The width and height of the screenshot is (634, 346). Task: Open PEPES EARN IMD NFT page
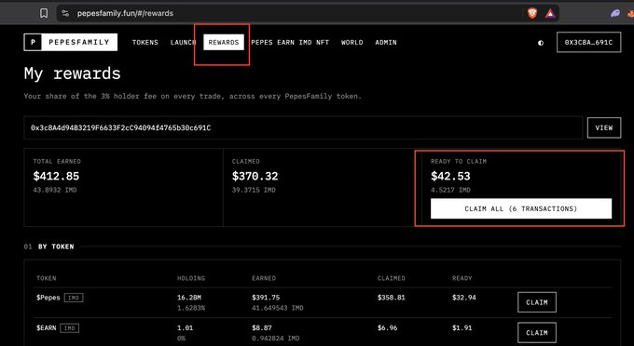tap(290, 43)
